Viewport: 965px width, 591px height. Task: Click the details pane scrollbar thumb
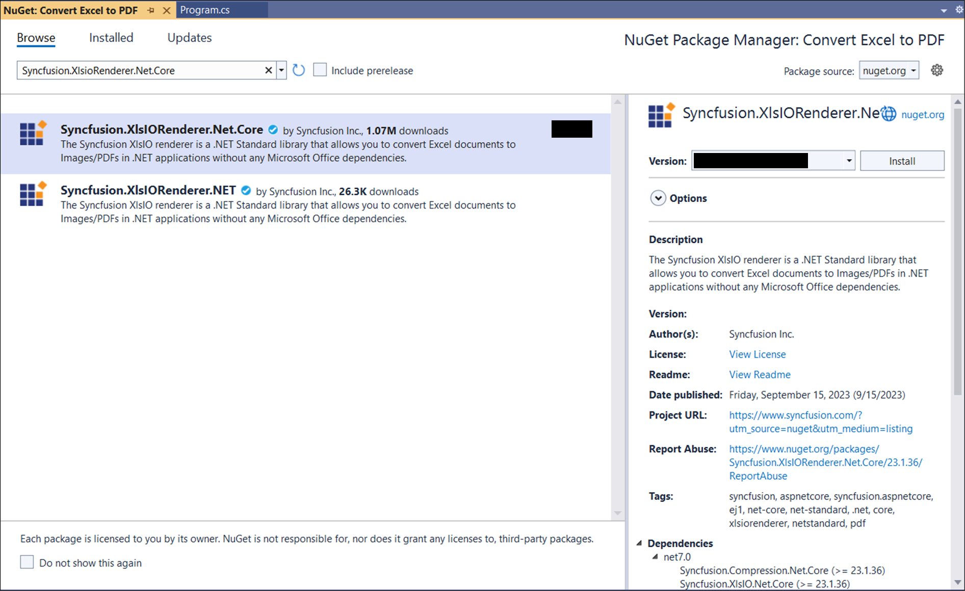[x=958, y=251]
